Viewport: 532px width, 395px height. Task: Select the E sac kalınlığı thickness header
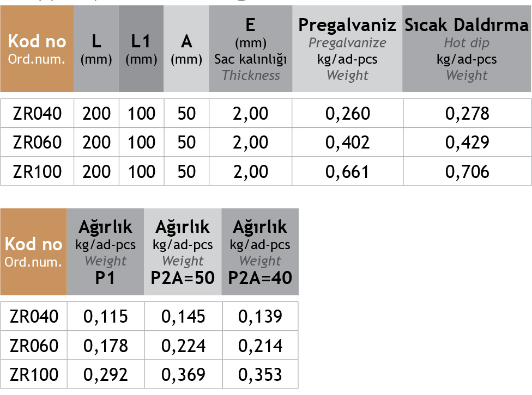pyautogui.click(x=251, y=50)
